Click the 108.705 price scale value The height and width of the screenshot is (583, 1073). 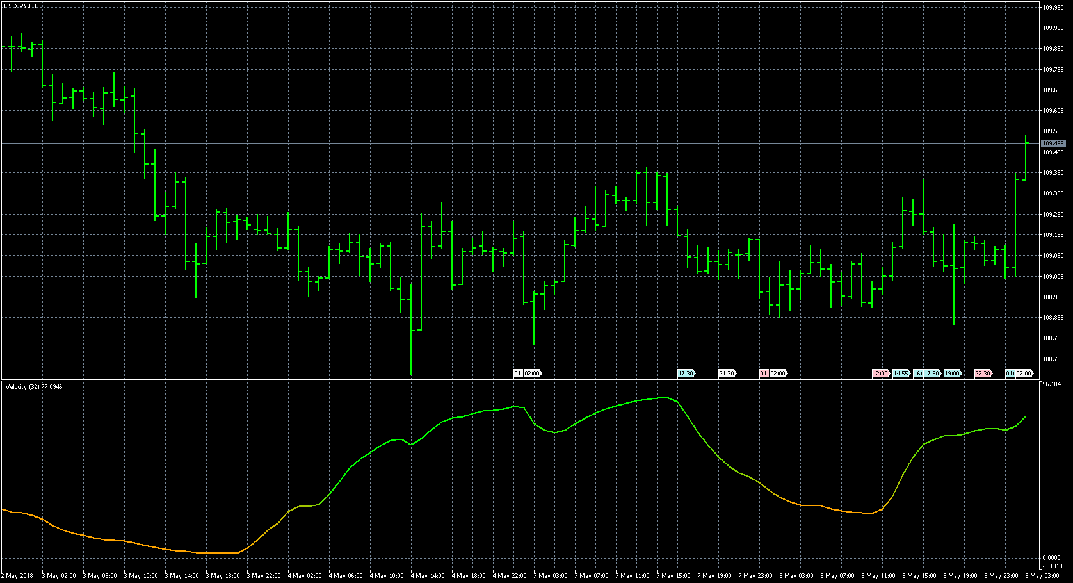click(1053, 359)
